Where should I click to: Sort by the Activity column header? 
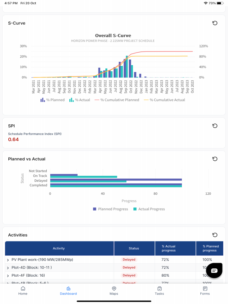click(x=59, y=248)
